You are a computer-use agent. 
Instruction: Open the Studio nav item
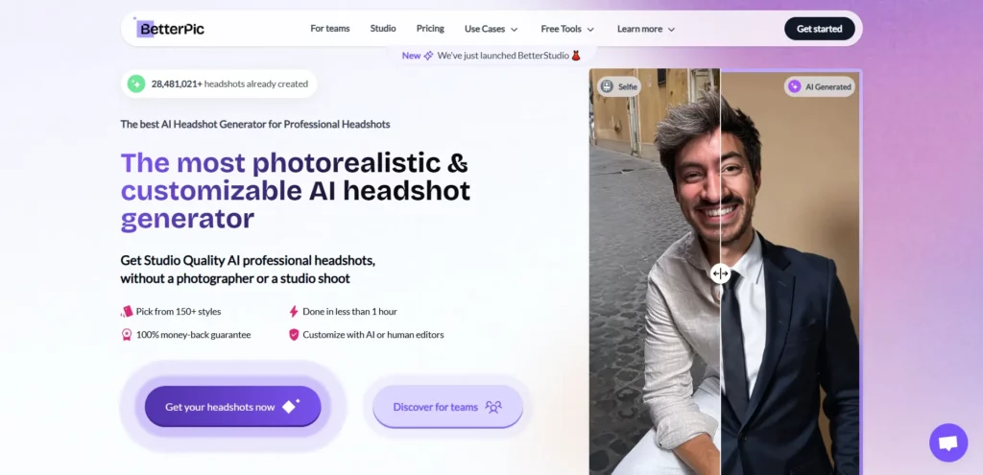(x=383, y=29)
